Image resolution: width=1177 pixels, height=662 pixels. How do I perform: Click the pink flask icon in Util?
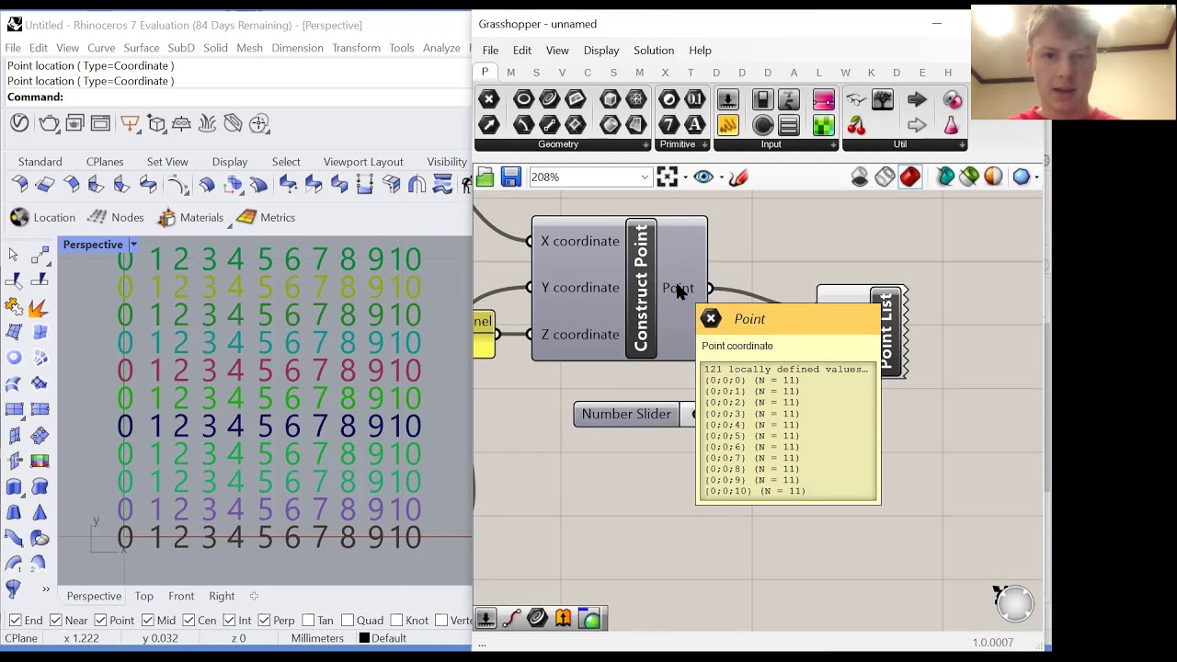pyautogui.click(x=952, y=124)
